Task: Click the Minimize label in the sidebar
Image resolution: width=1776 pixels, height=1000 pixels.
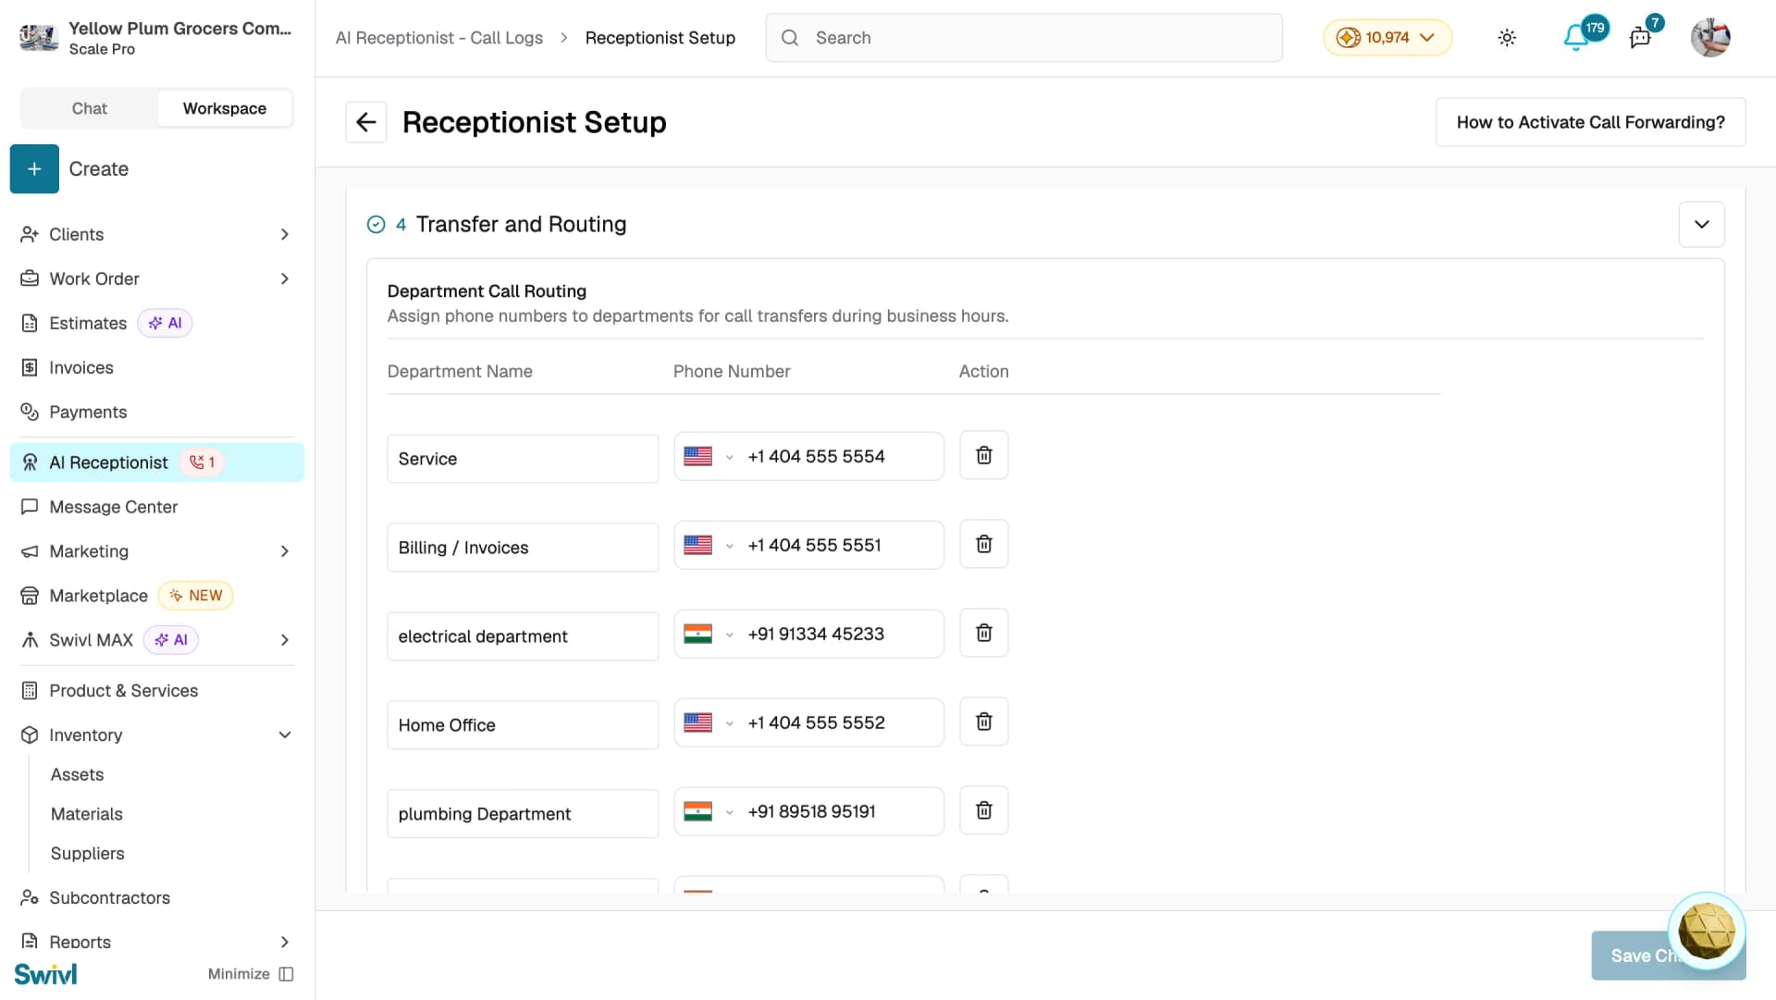Action: (239, 974)
